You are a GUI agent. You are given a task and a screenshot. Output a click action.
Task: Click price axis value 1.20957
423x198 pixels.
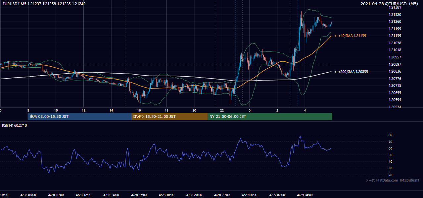[x=395, y=57]
